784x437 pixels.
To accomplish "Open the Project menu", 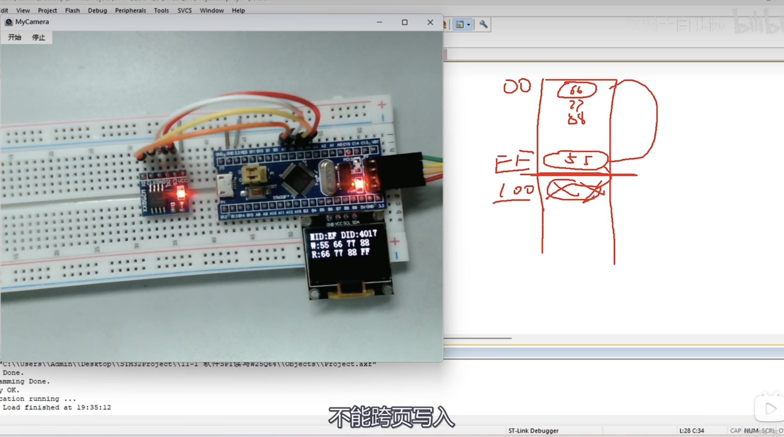I will [x=47, y=10].
